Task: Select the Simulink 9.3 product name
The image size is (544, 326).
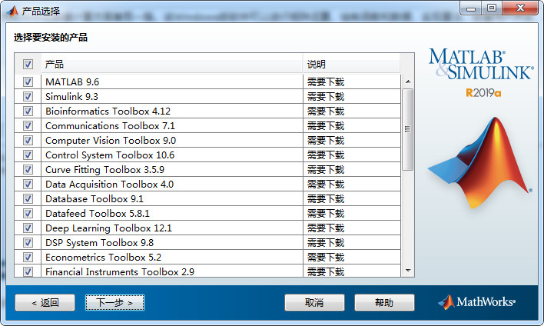Action: [71, 97]
